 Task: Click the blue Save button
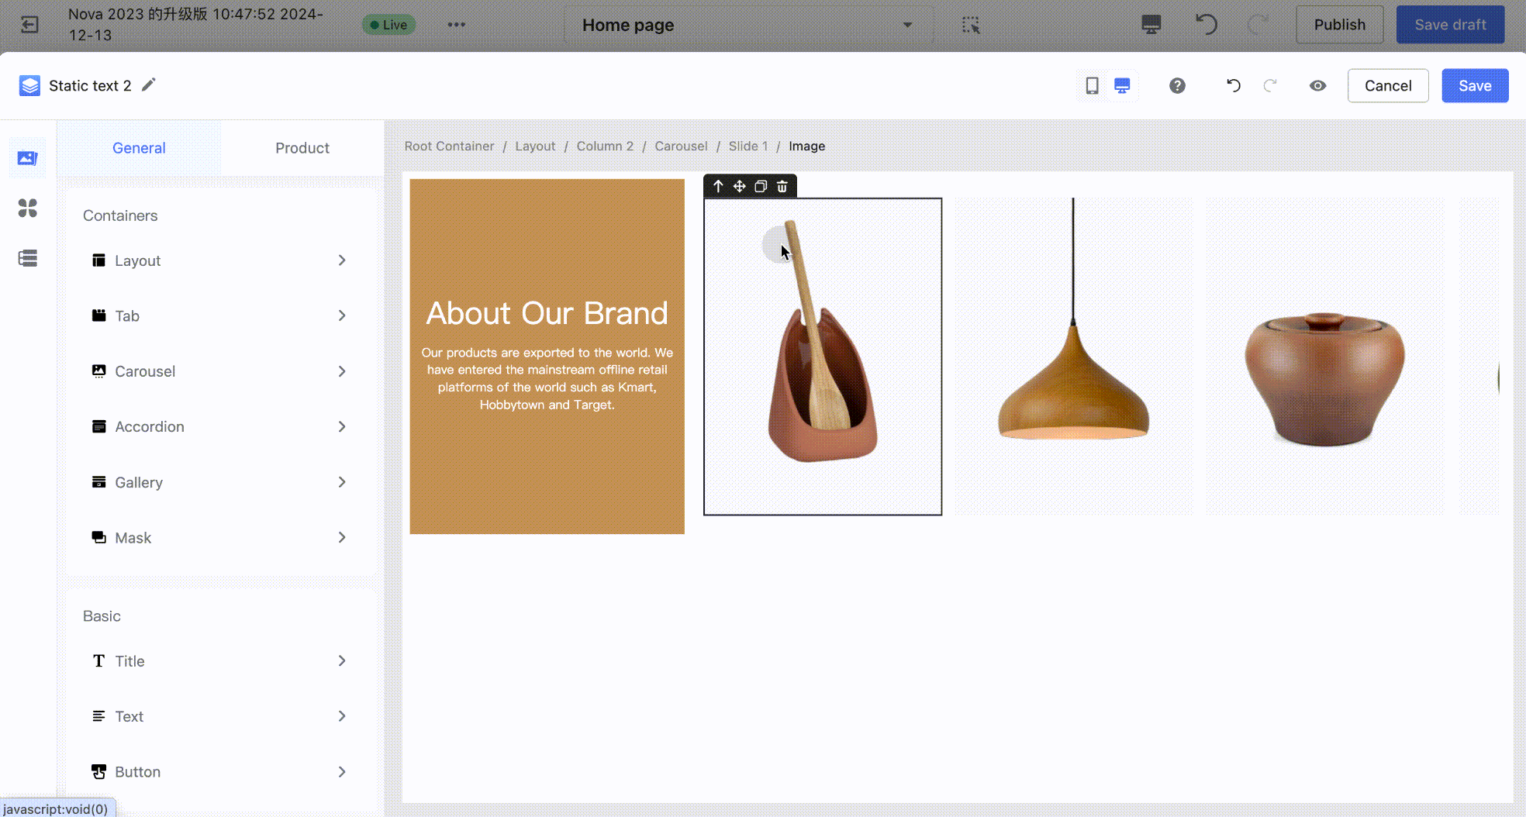[x=1474, y=85]
